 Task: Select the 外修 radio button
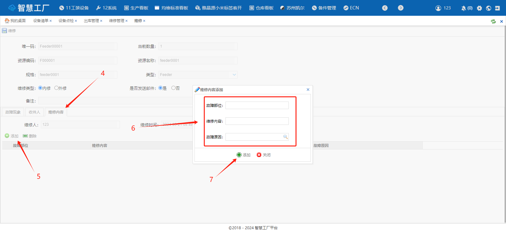pyautogui.click(x=56, y=88)
